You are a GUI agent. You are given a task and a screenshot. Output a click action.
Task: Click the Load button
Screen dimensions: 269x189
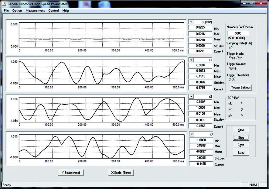(x=241, y=153)
